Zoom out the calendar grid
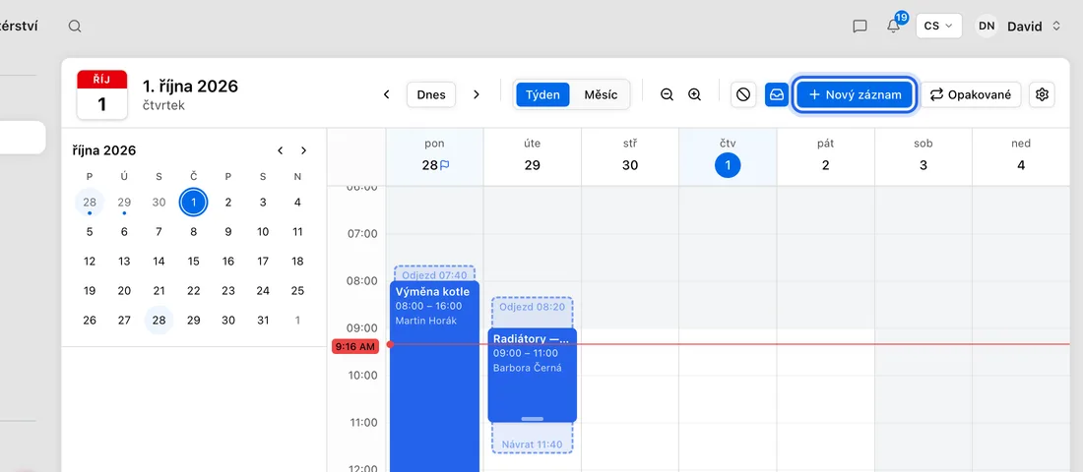Screen dimensions: 1083x472 667,94
